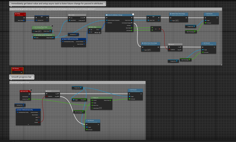Click the Attribute Pair getter beside Make Array

(x=73, y=34)
